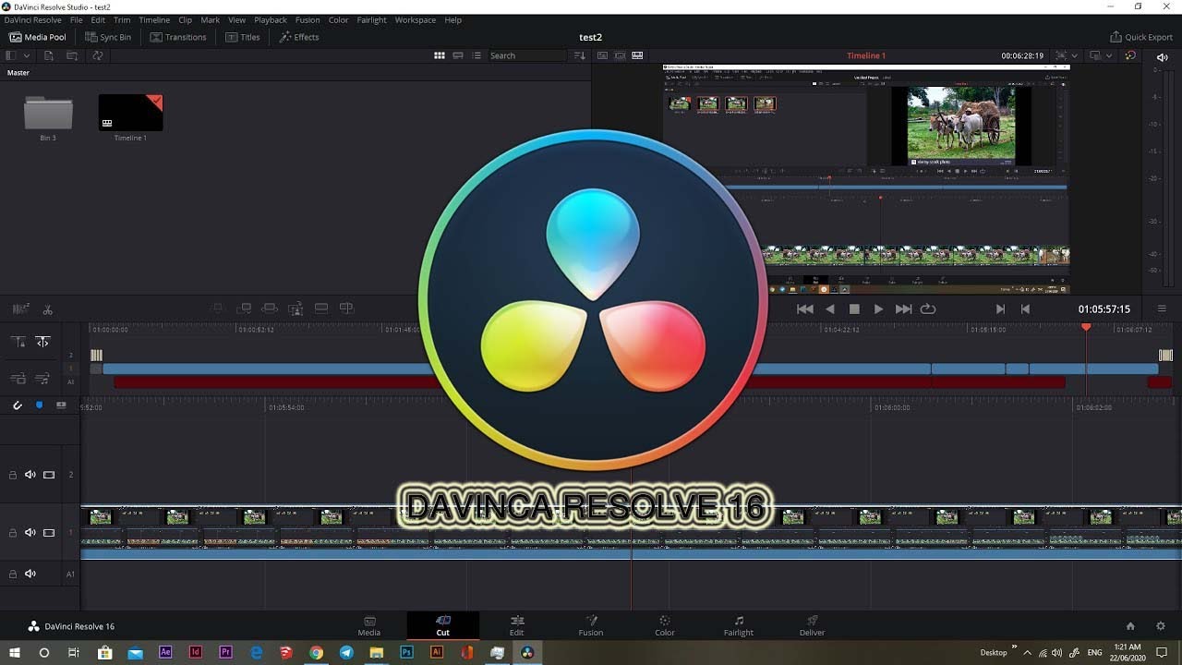The image size is (1182, 665).
Task: Click the sync clips icon
Action: click(x=97, y=55)
